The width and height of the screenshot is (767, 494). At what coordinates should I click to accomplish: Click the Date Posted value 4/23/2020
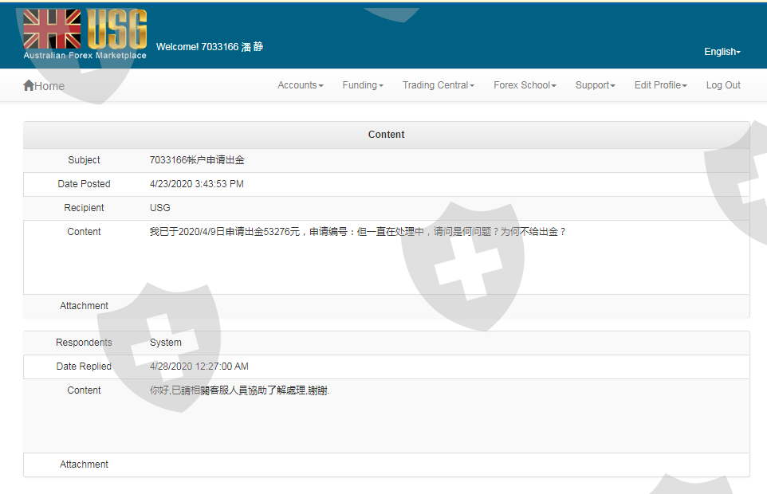(196, 184)
